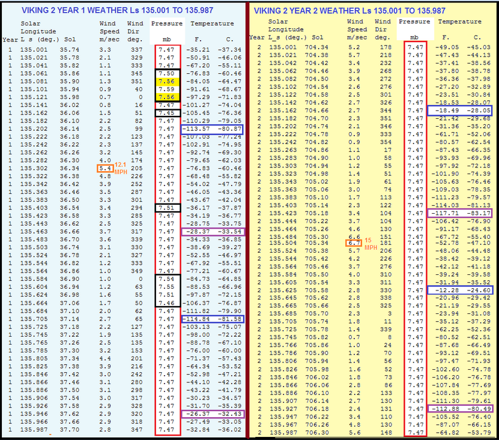Select temperature -24.60 C
Screen dimensions: 499x440
point(479,290)
